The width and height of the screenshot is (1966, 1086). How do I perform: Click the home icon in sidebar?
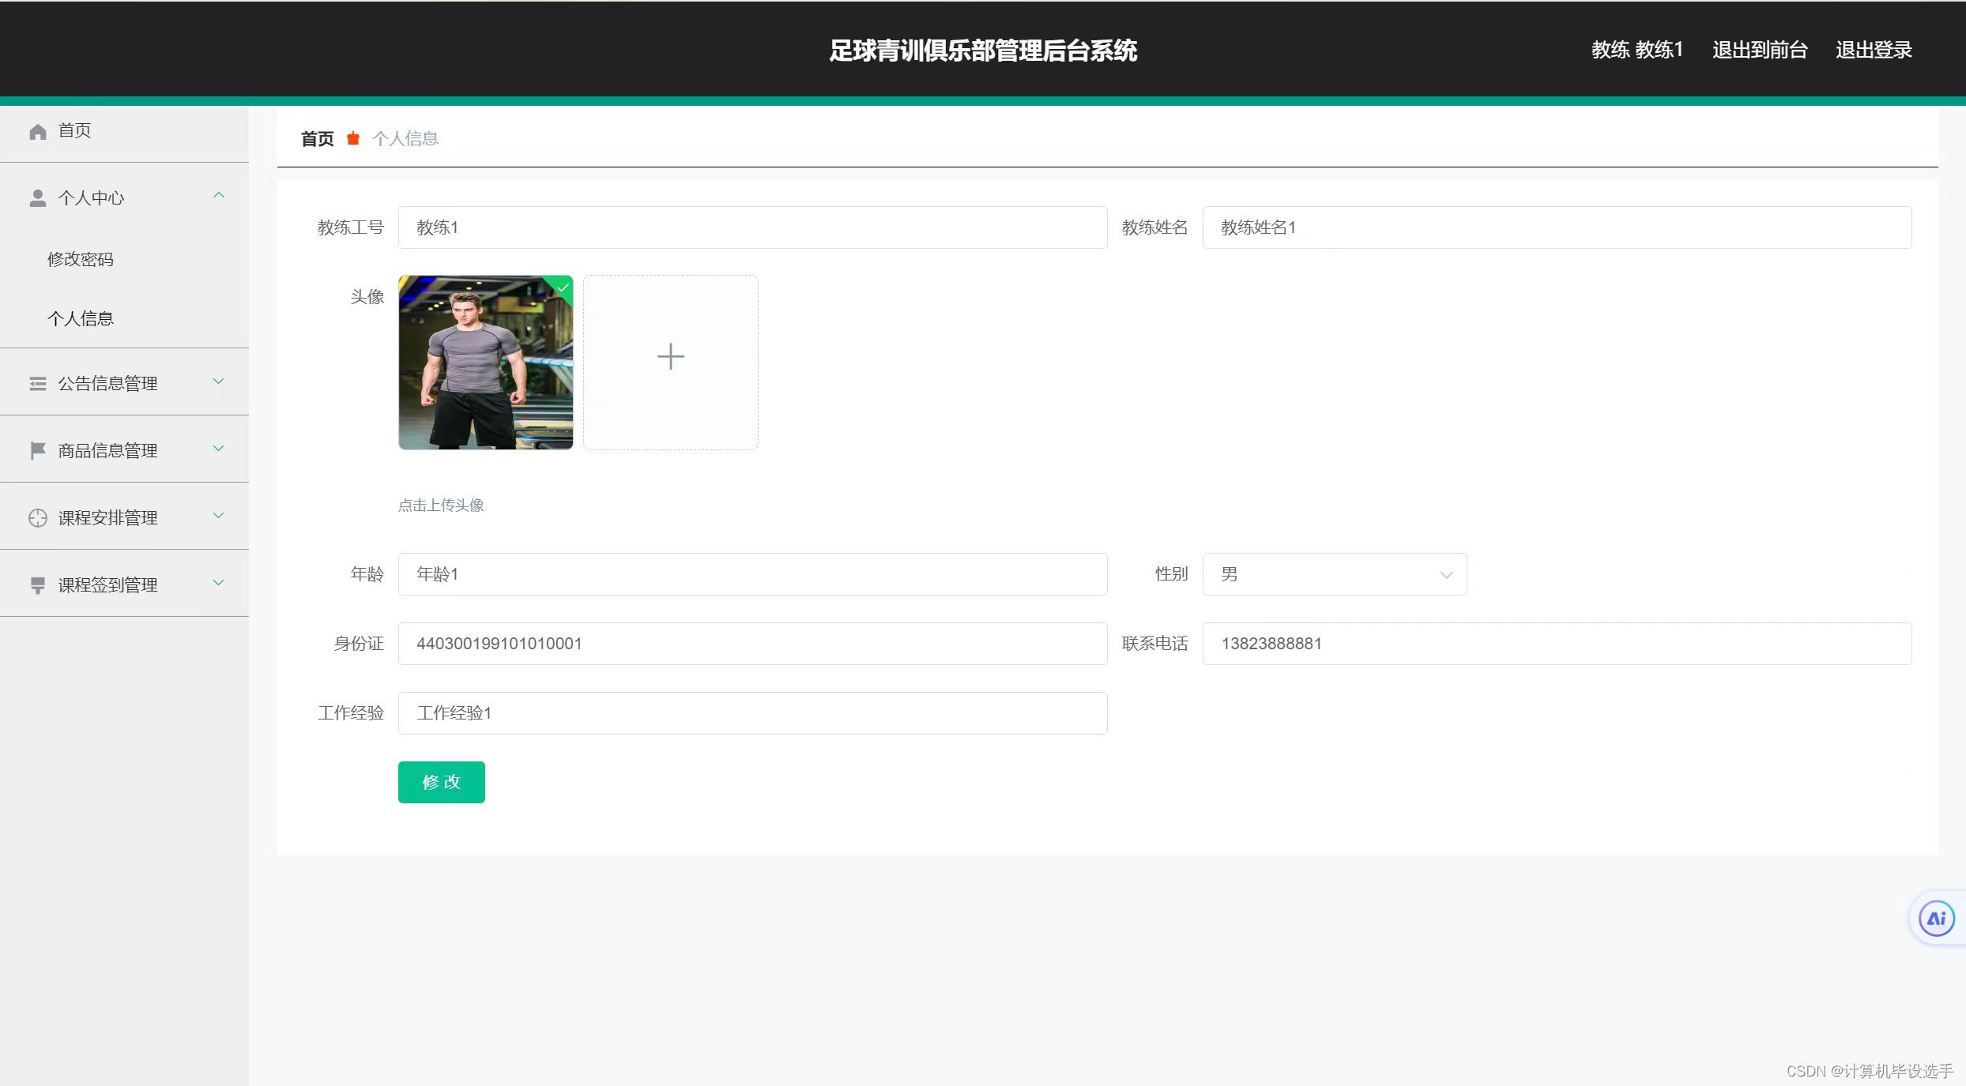click(x=37, y=131)
